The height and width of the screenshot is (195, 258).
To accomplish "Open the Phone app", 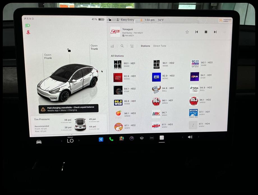I will click(111, 139).
